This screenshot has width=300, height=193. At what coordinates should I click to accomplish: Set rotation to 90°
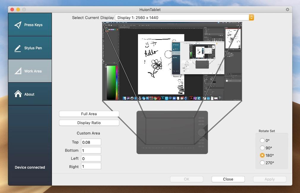click(x=262, y=148)
